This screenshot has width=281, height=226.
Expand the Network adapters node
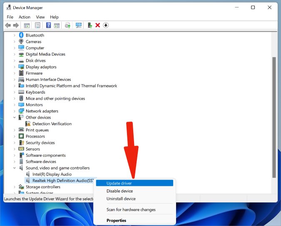(15, 111)
